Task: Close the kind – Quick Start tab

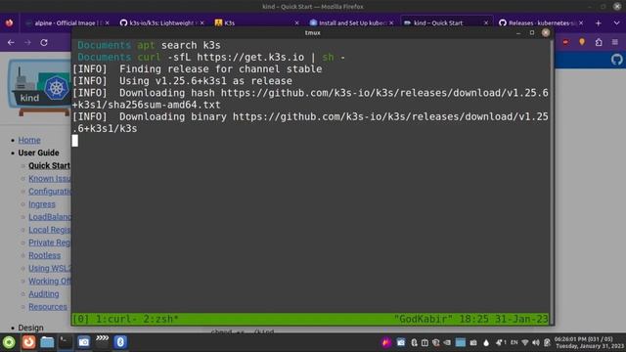Action: point(486,23)
